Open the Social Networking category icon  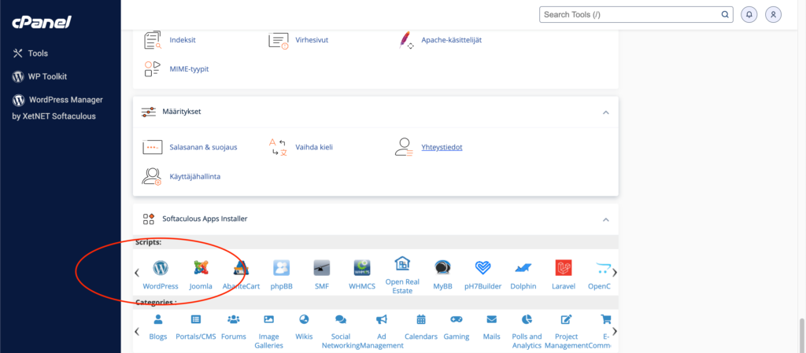click(340, 319)
